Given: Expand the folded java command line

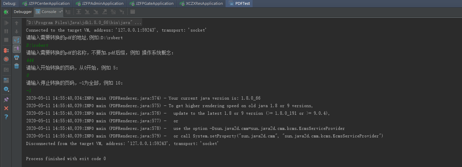Looking at the screenshot, I should click(x=84, y=23).
